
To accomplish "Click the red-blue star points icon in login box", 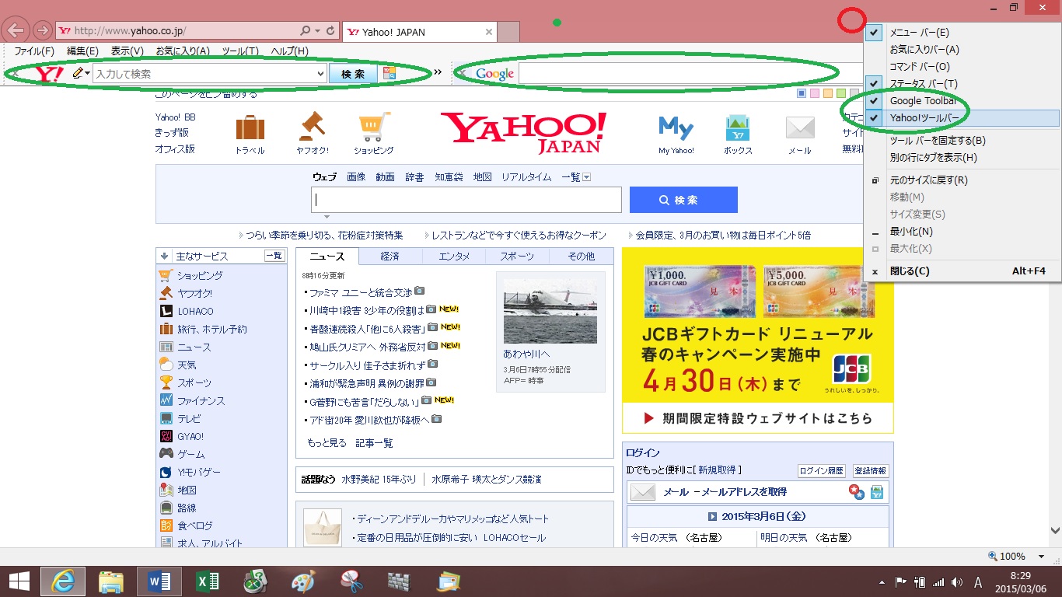I will [x=857, y=492].
